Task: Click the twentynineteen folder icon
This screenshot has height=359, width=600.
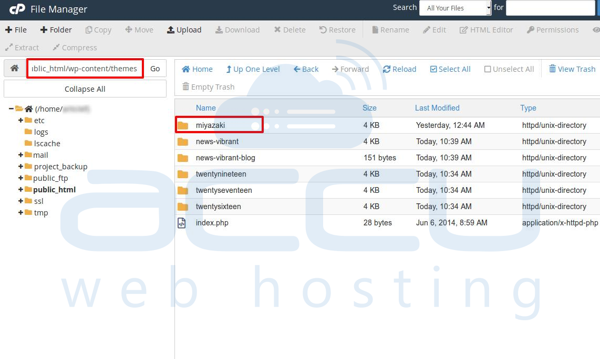Action: [x=183, y=174]
